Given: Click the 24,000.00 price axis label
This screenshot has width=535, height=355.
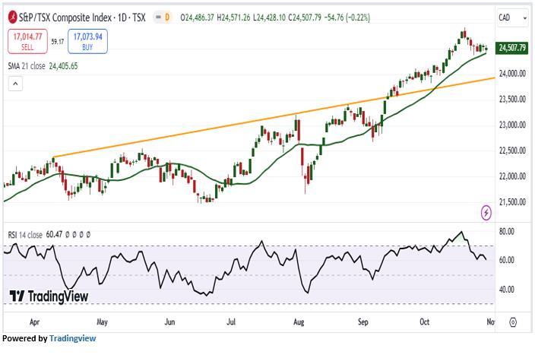Looking at the screenshot, I should [512, 74].
